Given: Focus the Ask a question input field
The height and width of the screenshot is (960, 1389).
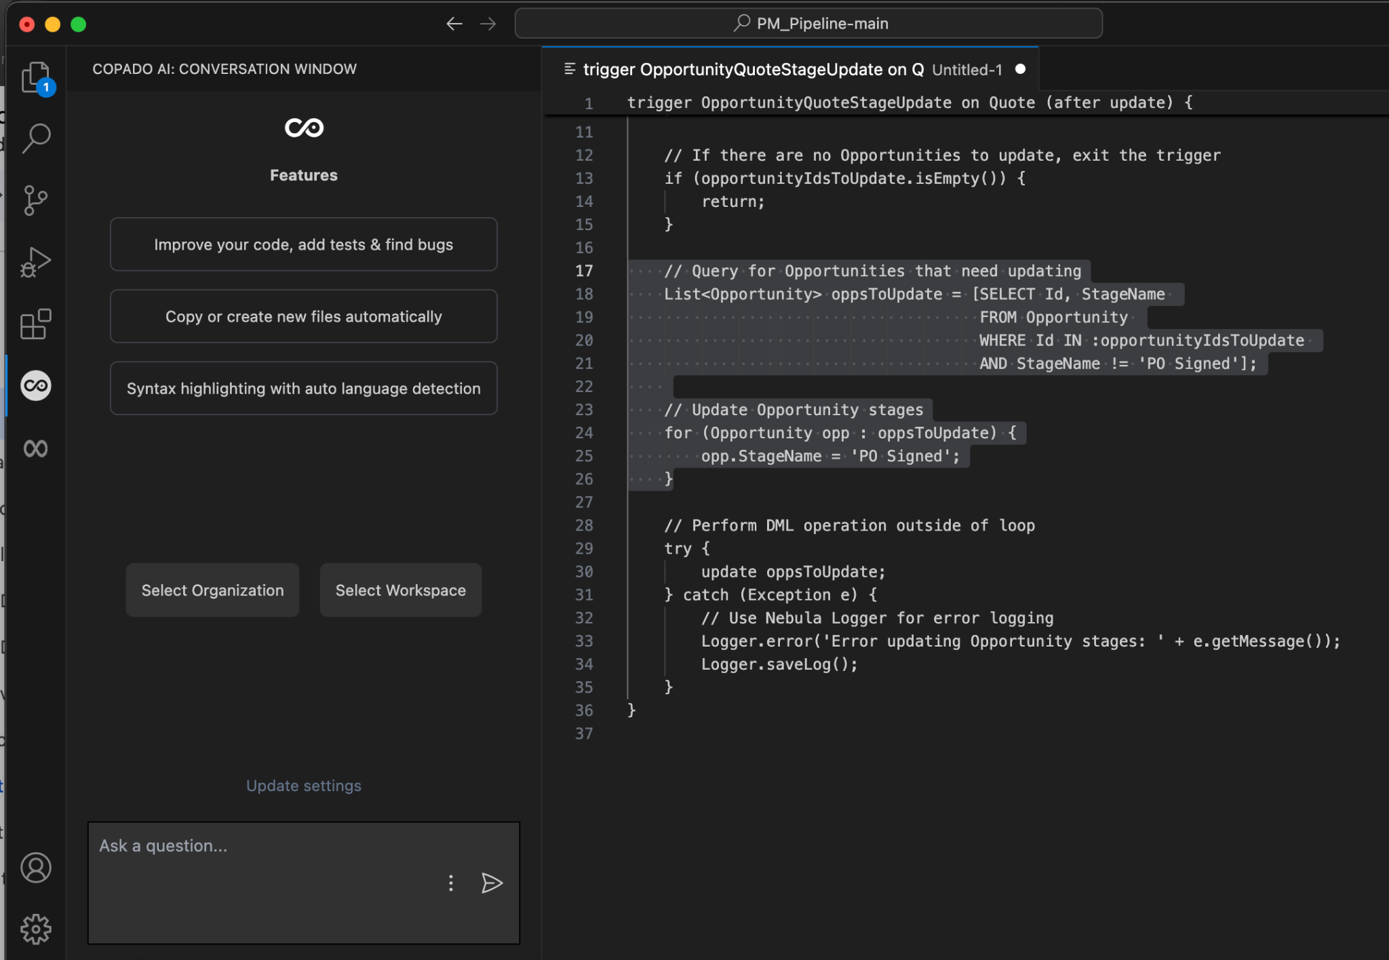Looking at the screenshot, I should tap(304, 883).
